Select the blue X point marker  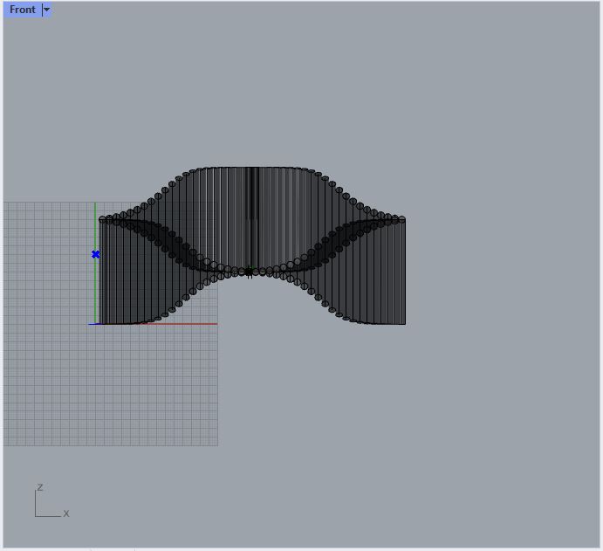pyautogui.click(x=96, y=254)
